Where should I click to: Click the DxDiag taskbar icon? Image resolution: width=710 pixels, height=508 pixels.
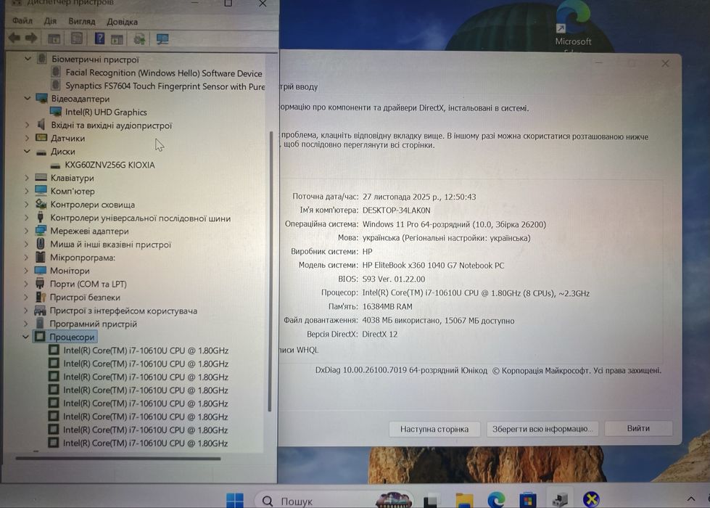(591, 499)
